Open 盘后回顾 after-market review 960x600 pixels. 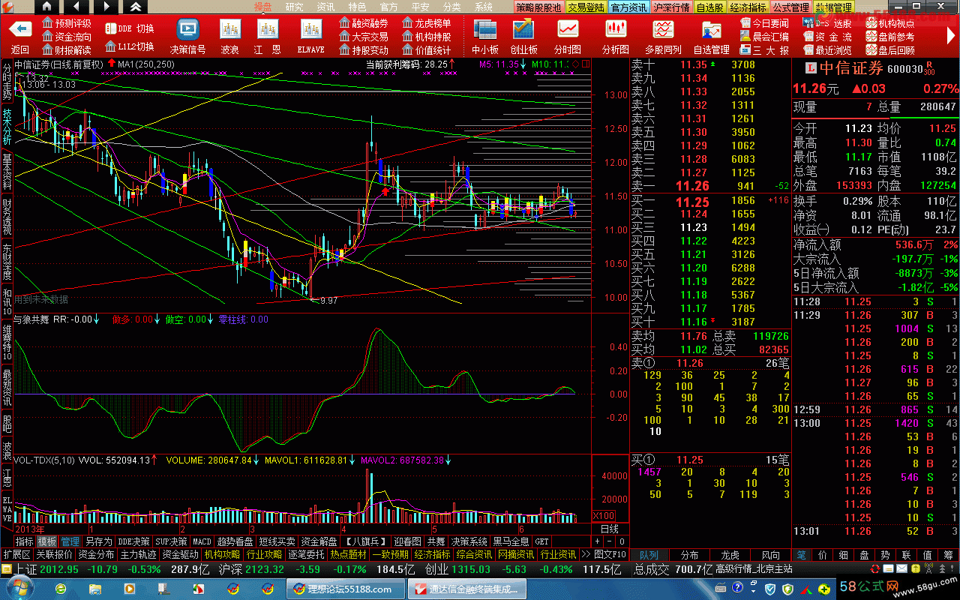click(890, 50)
